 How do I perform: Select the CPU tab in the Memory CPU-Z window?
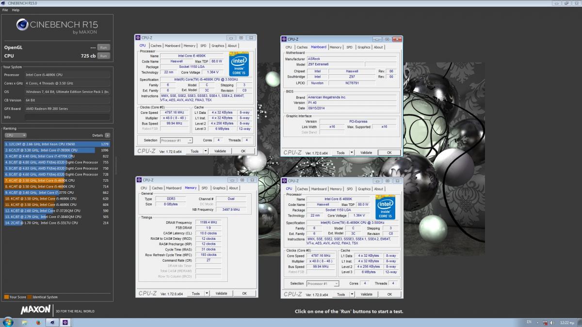tap(144, 188)
